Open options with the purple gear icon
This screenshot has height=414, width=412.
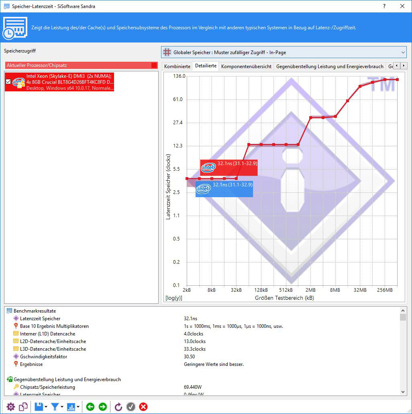click(10, 407)
